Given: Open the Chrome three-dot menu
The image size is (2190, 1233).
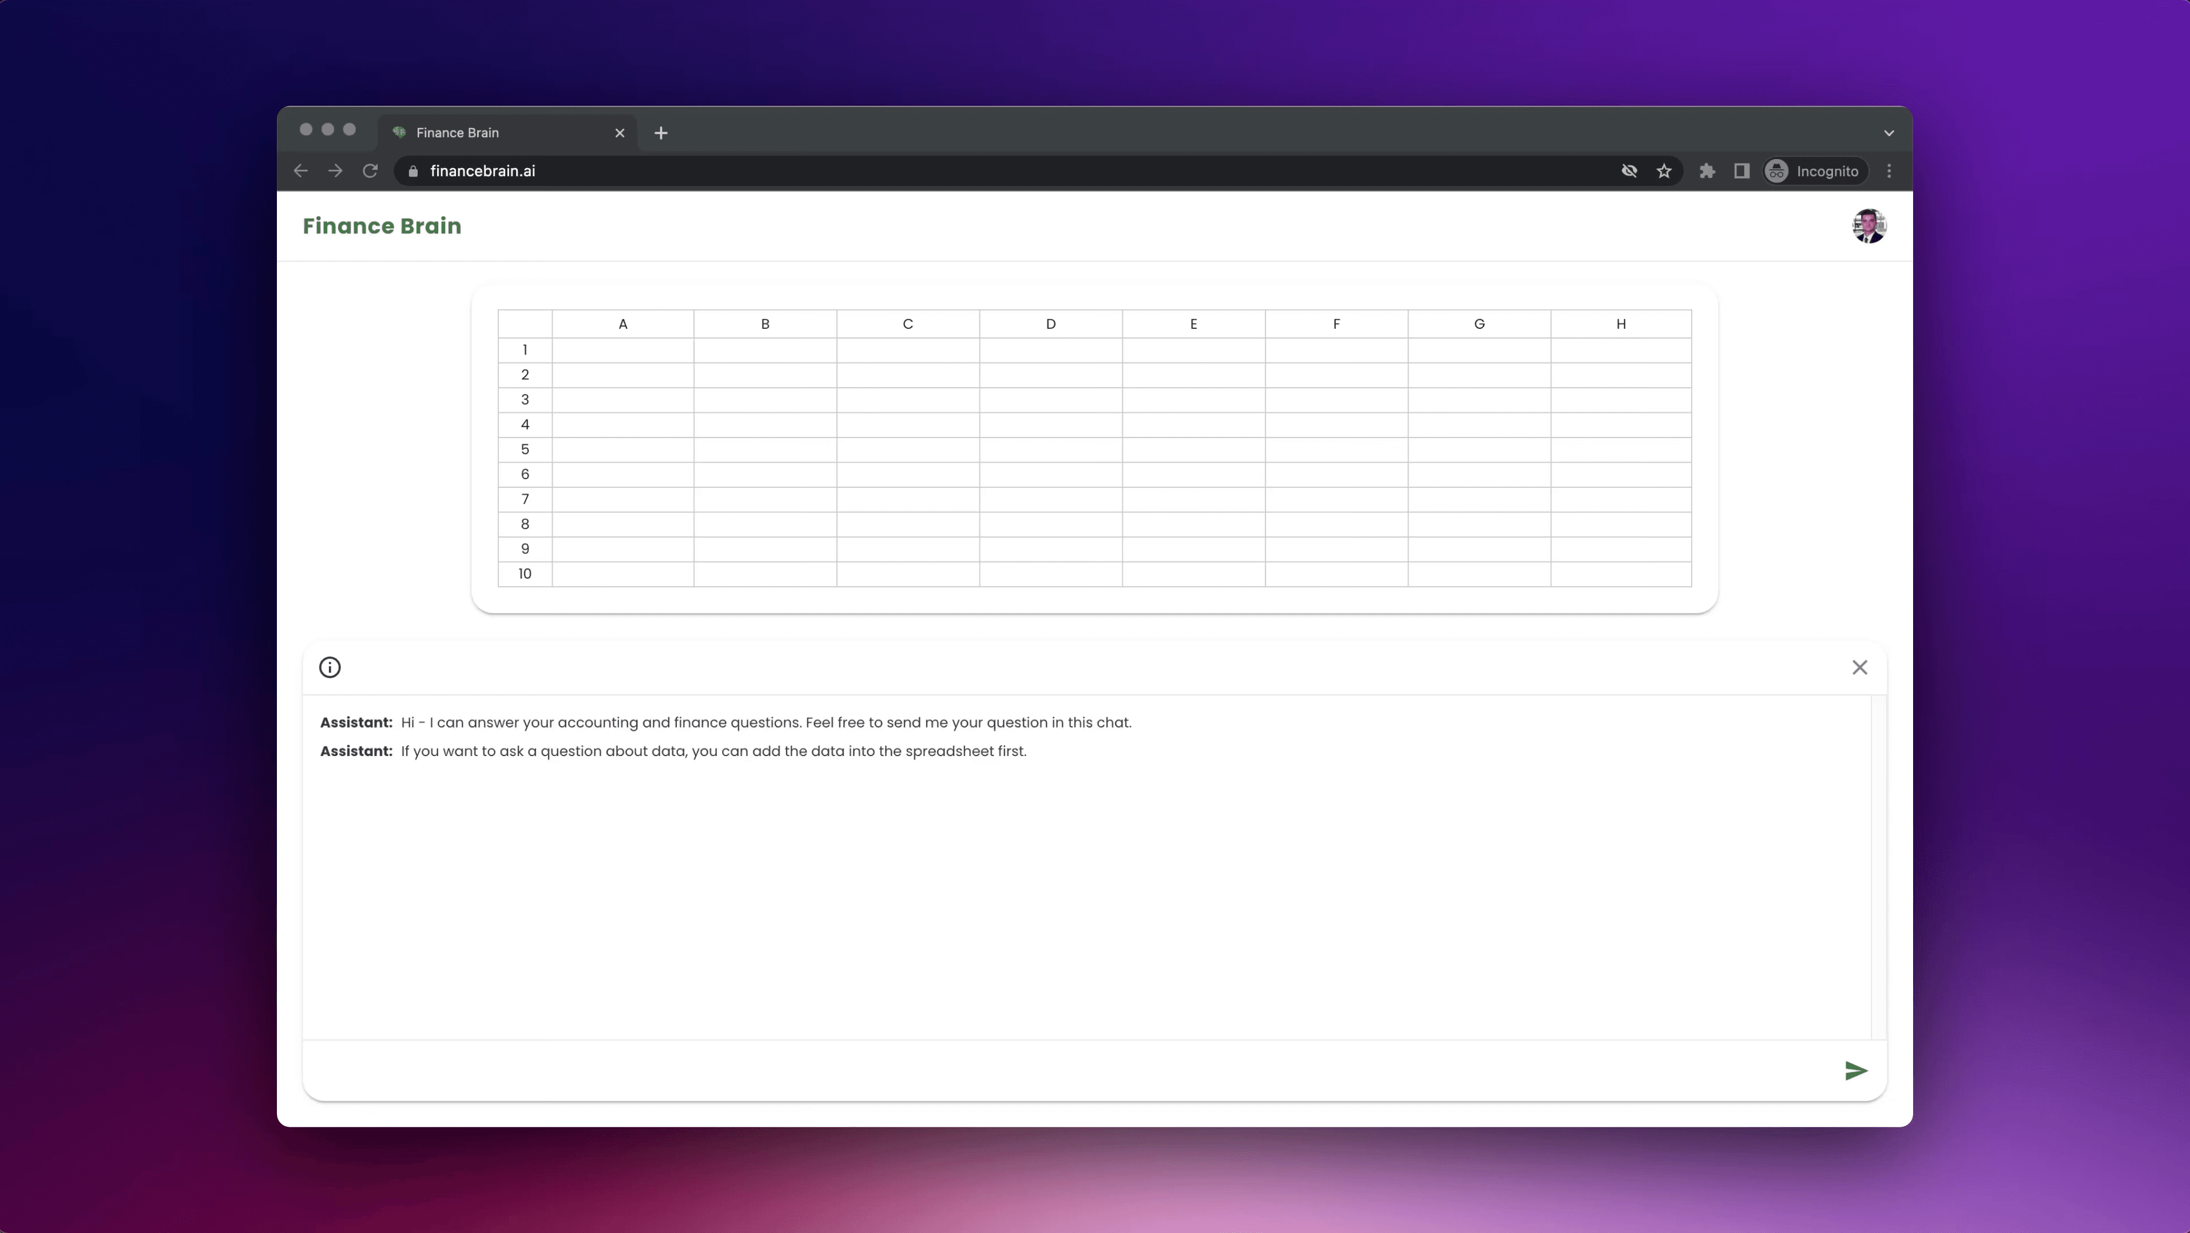Looking at the screenshot, I should [x=1889, y=171].
